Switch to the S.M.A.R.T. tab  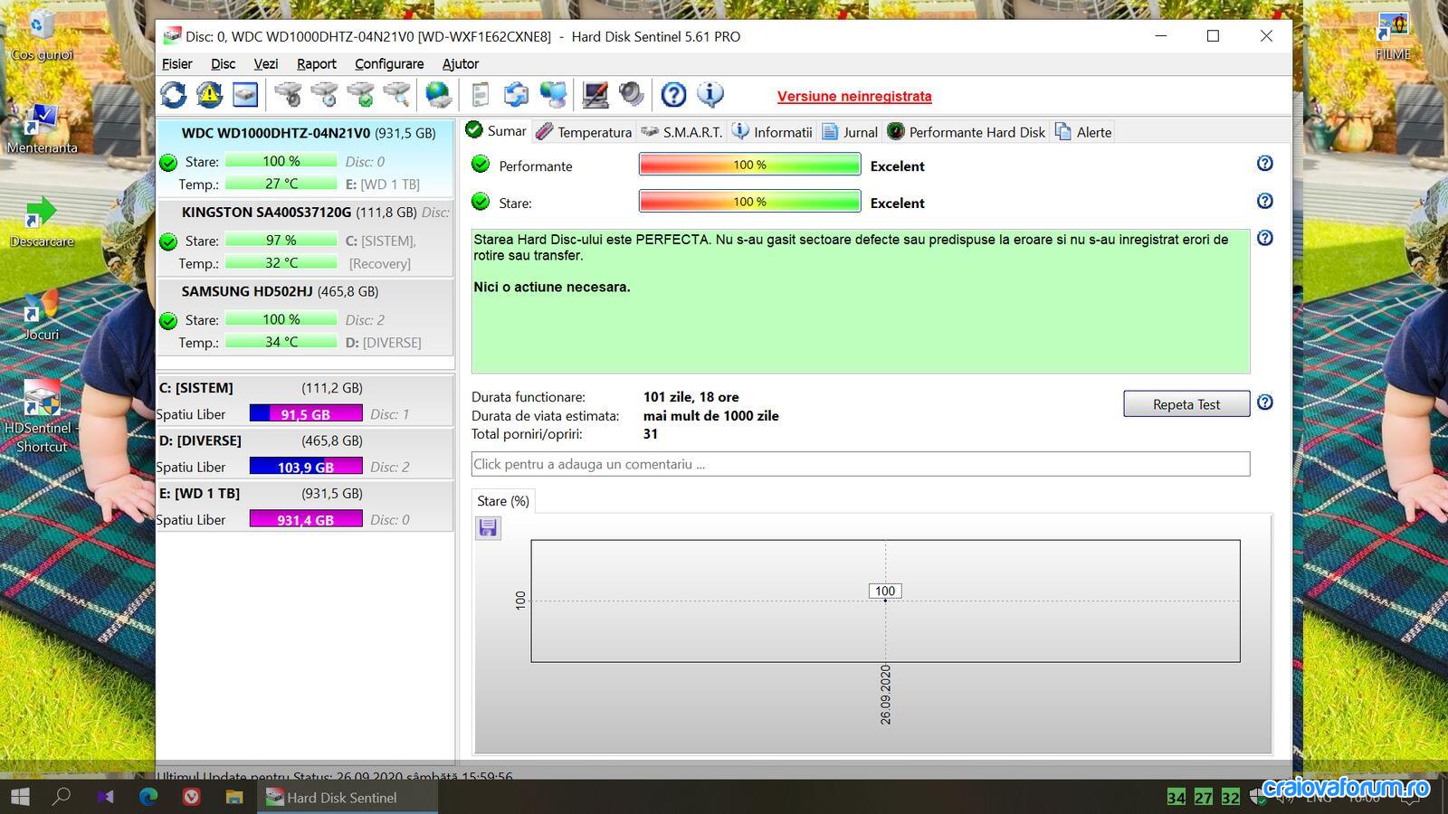coord(681,132)
